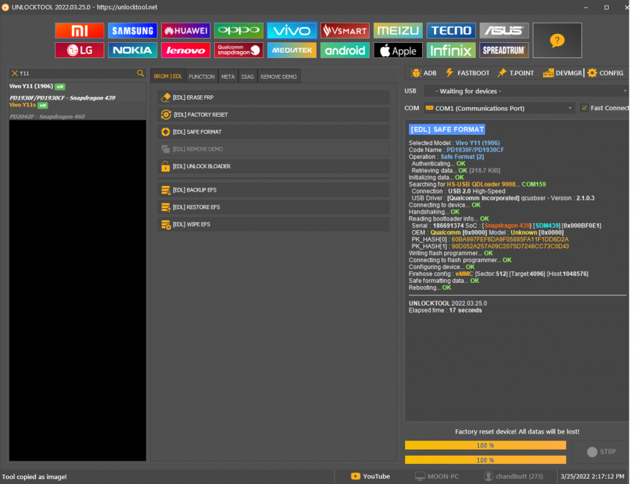
Task: Switch to the REMOVE DEMO tab
Action: coord(278,77)
